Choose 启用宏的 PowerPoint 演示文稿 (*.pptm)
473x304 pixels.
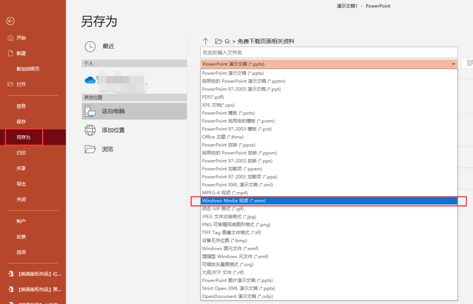pos(329,81)
